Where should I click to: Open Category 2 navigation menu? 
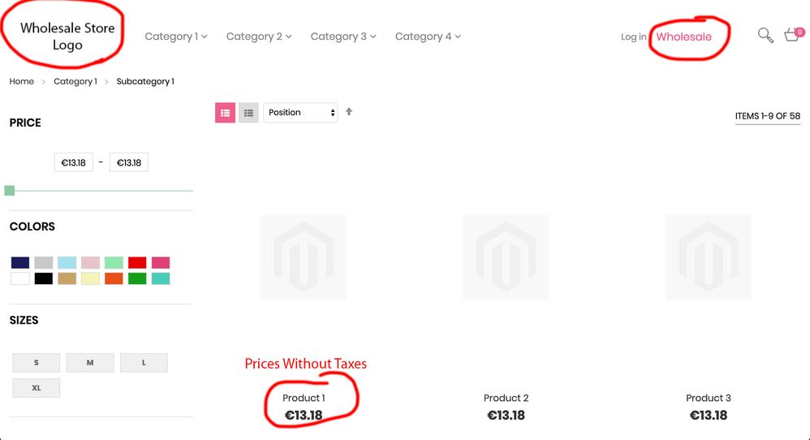259,37
